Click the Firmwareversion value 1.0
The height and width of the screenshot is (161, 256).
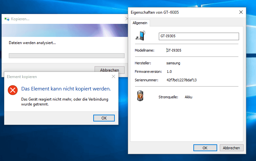[x=169, y=72]
